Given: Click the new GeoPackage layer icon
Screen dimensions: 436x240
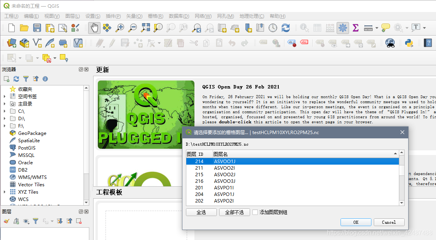Looking at the screenshot, I should [x=24, y=43].
